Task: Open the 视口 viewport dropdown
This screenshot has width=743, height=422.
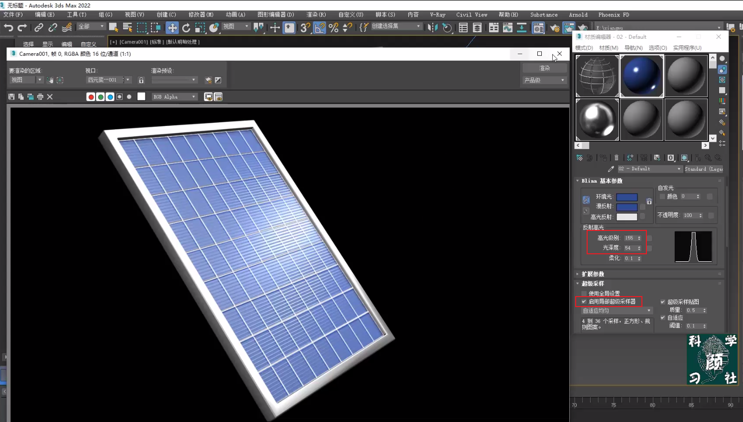Action: pyautogui.click(x=109, y=80)
